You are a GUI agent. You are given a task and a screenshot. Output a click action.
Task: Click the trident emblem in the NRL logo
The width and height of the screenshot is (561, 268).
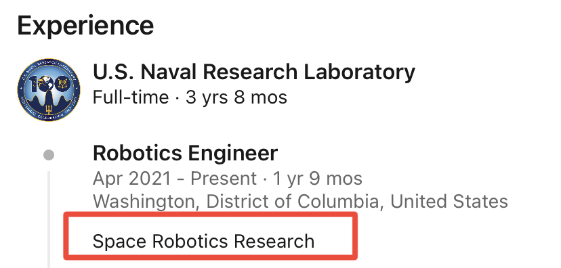(x=49, y=108)
